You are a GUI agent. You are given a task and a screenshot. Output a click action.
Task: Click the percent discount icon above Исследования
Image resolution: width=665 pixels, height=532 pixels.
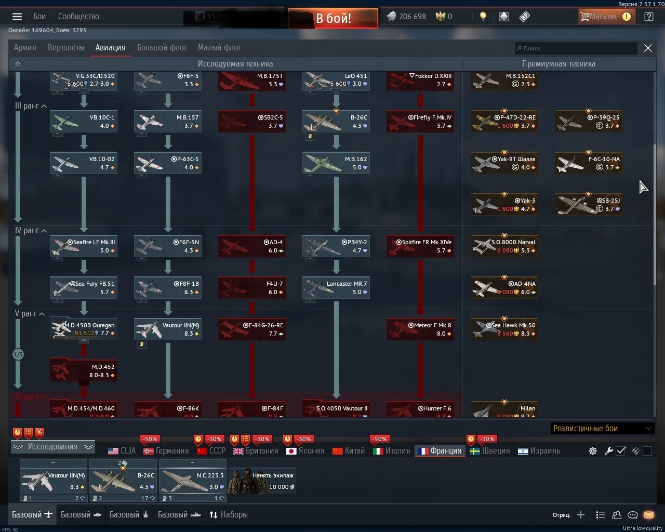tap(39, 432)
